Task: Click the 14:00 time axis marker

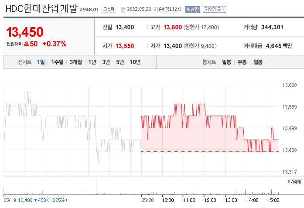Action: click(253, 200)
